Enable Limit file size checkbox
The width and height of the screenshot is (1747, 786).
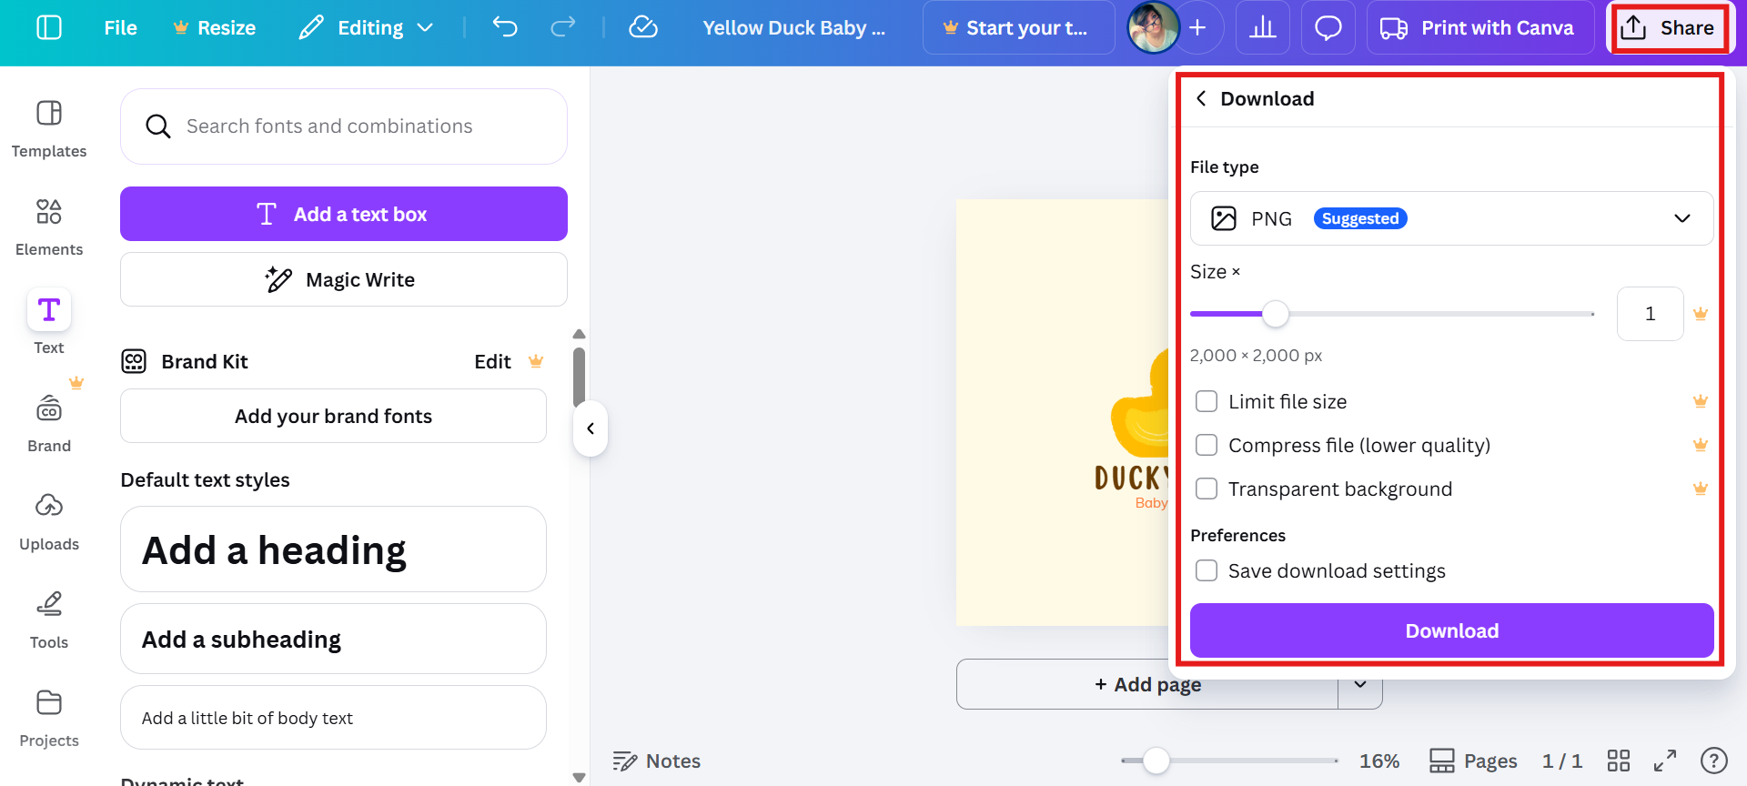coord(1207,401)
